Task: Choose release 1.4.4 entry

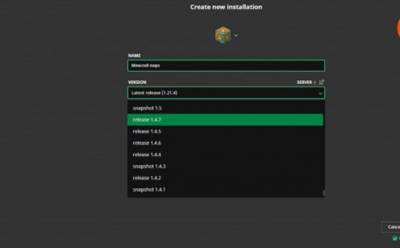Action: tap(225, 155)
